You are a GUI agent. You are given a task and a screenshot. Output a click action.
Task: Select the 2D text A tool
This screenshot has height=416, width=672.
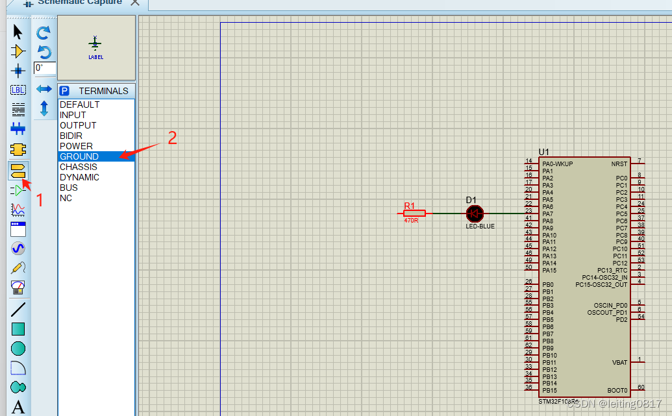[x=18, y=407]
